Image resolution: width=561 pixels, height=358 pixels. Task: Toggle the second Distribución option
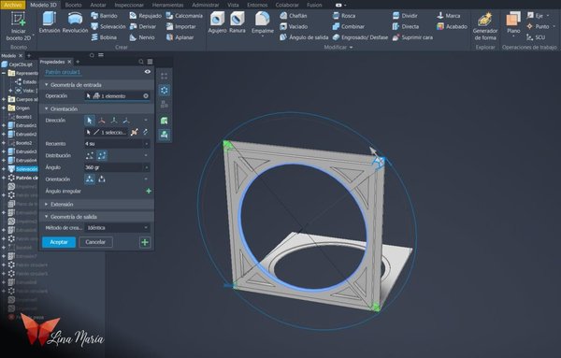102,155
